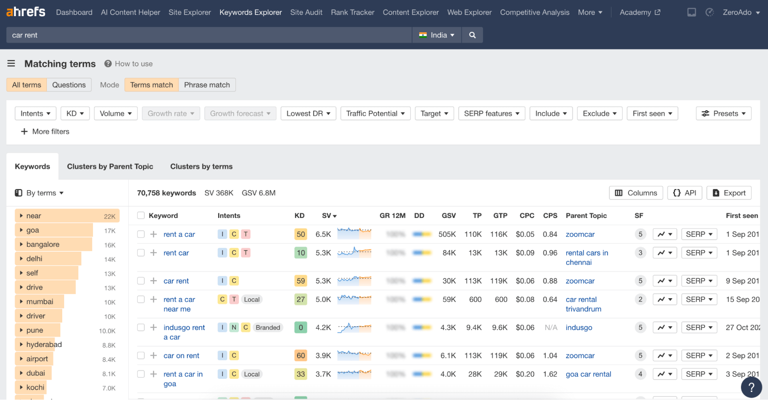768x400 pixels.
Task: Open the zoomcar parent topic for rent a car
Action: pos(580,234)
